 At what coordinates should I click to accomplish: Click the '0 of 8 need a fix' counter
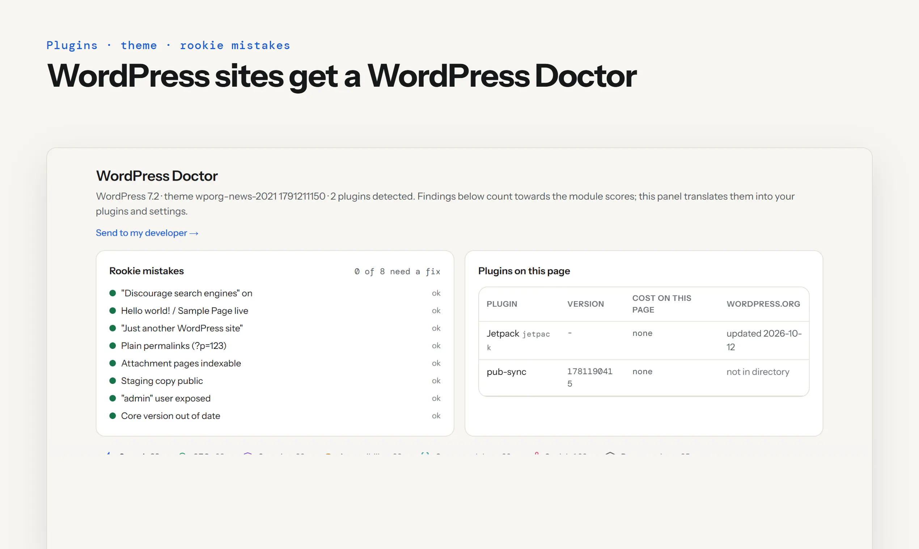pyautogui.click(x=397, y=272)
